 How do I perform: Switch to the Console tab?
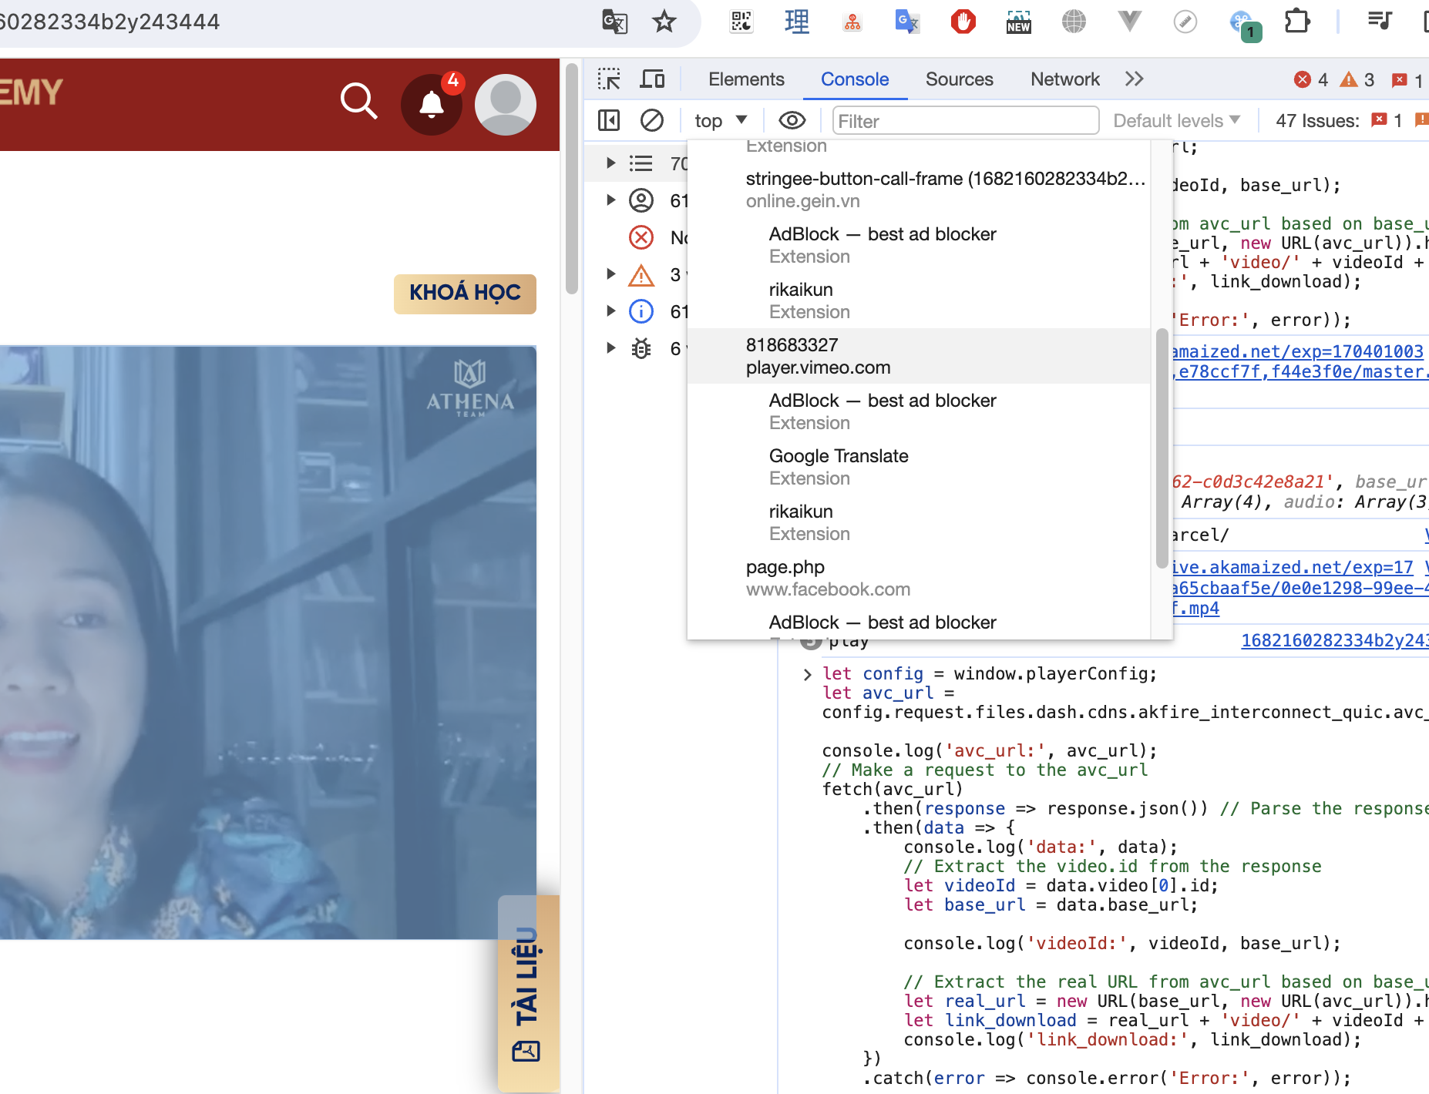pos(855,79)
